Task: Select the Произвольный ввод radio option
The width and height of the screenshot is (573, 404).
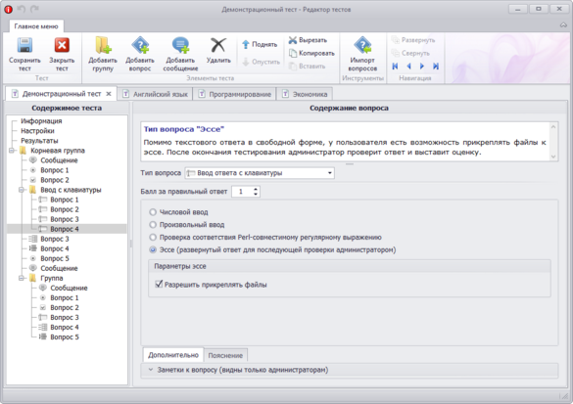Action: click(x=153, y=225)
